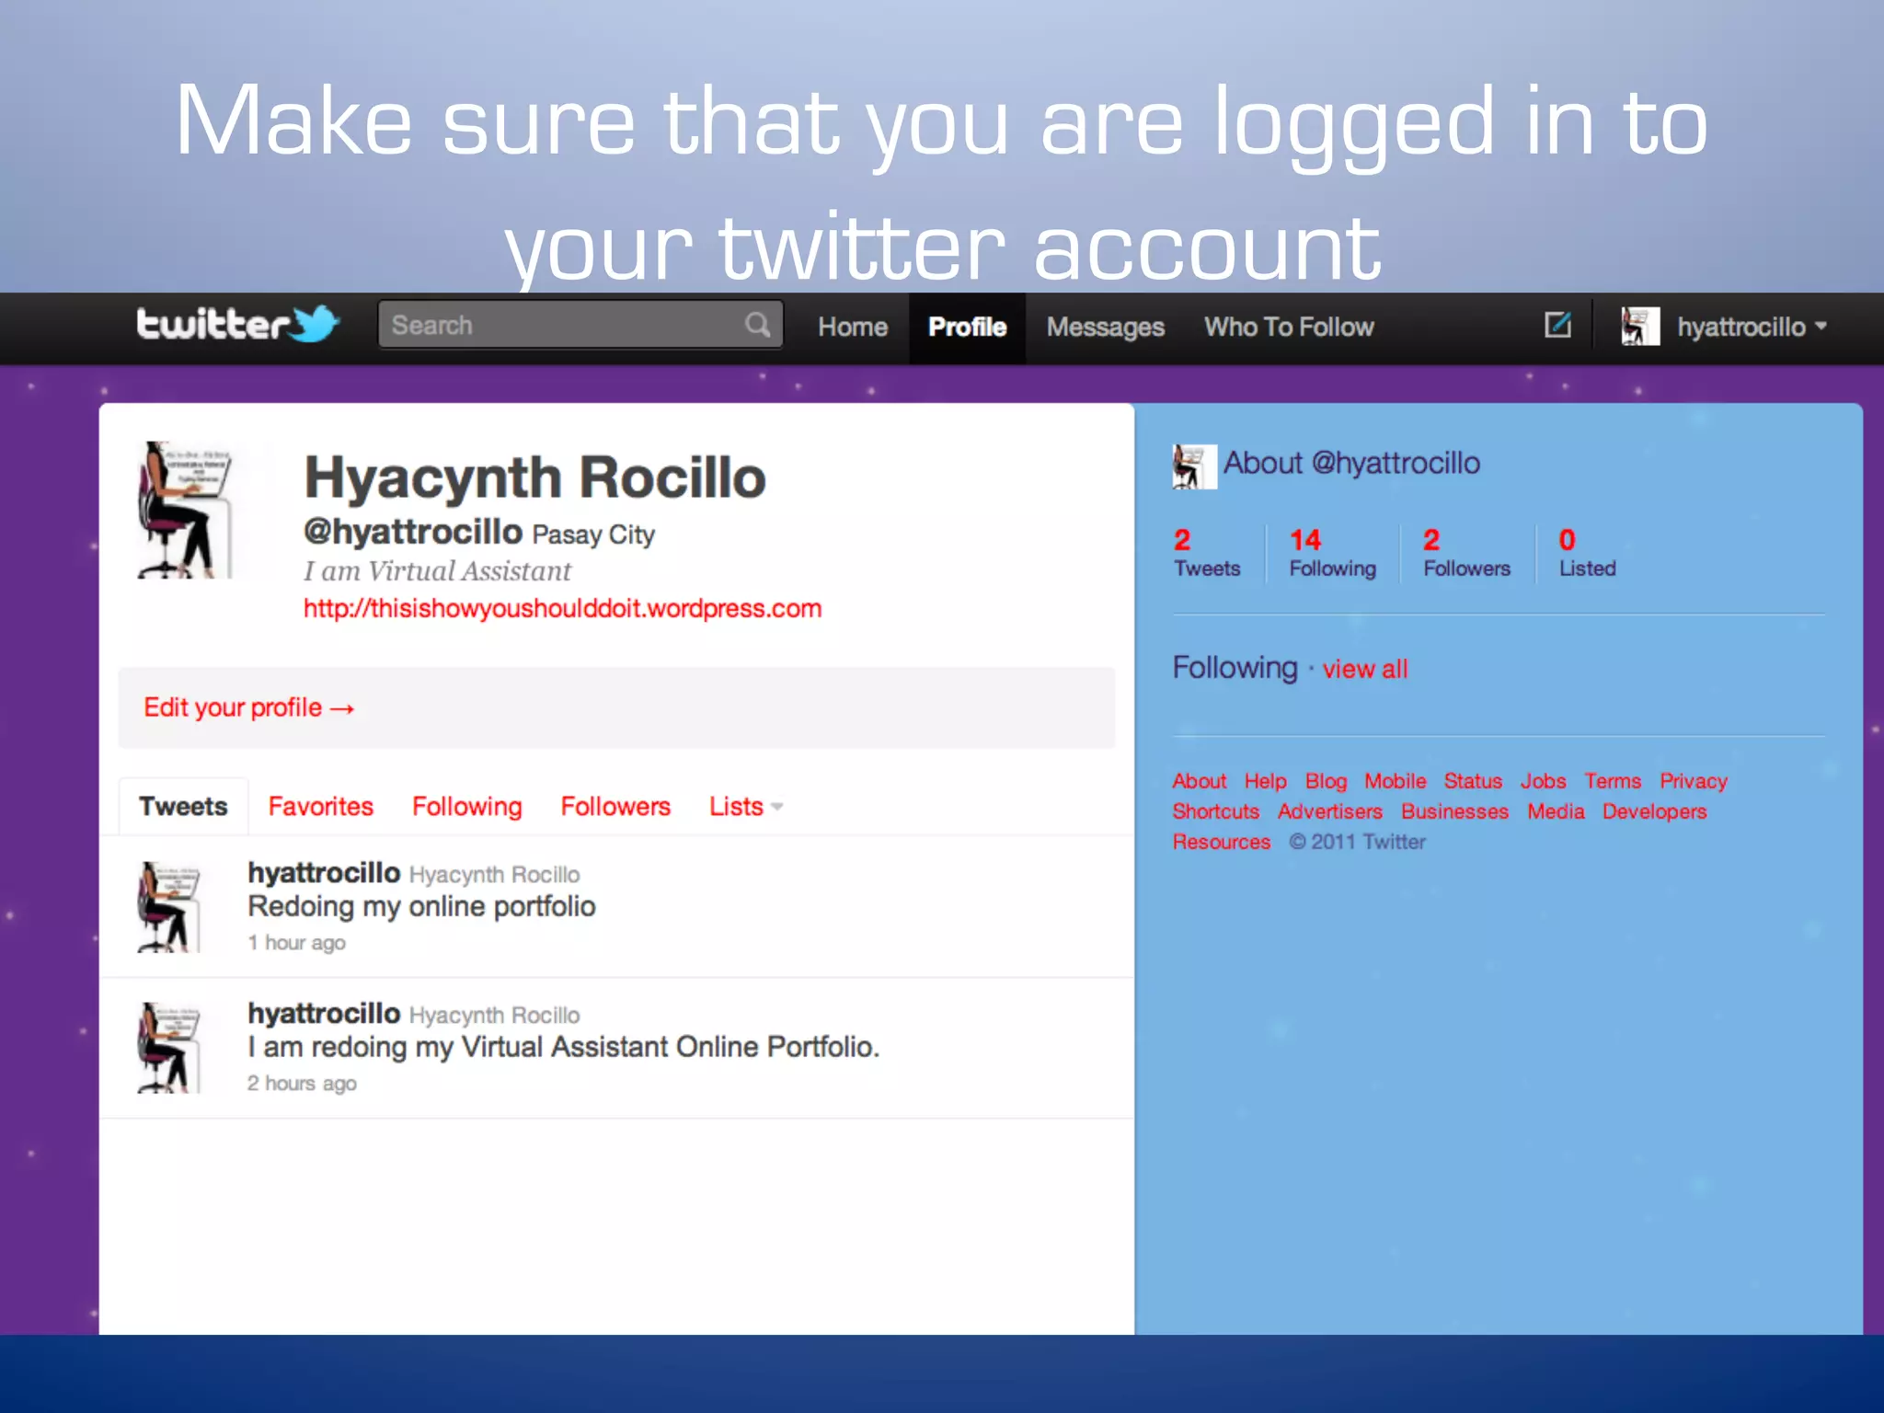Open the compose new tweet icon
This screenshot has height=1413, width=1884.
tap(1557, 325)
